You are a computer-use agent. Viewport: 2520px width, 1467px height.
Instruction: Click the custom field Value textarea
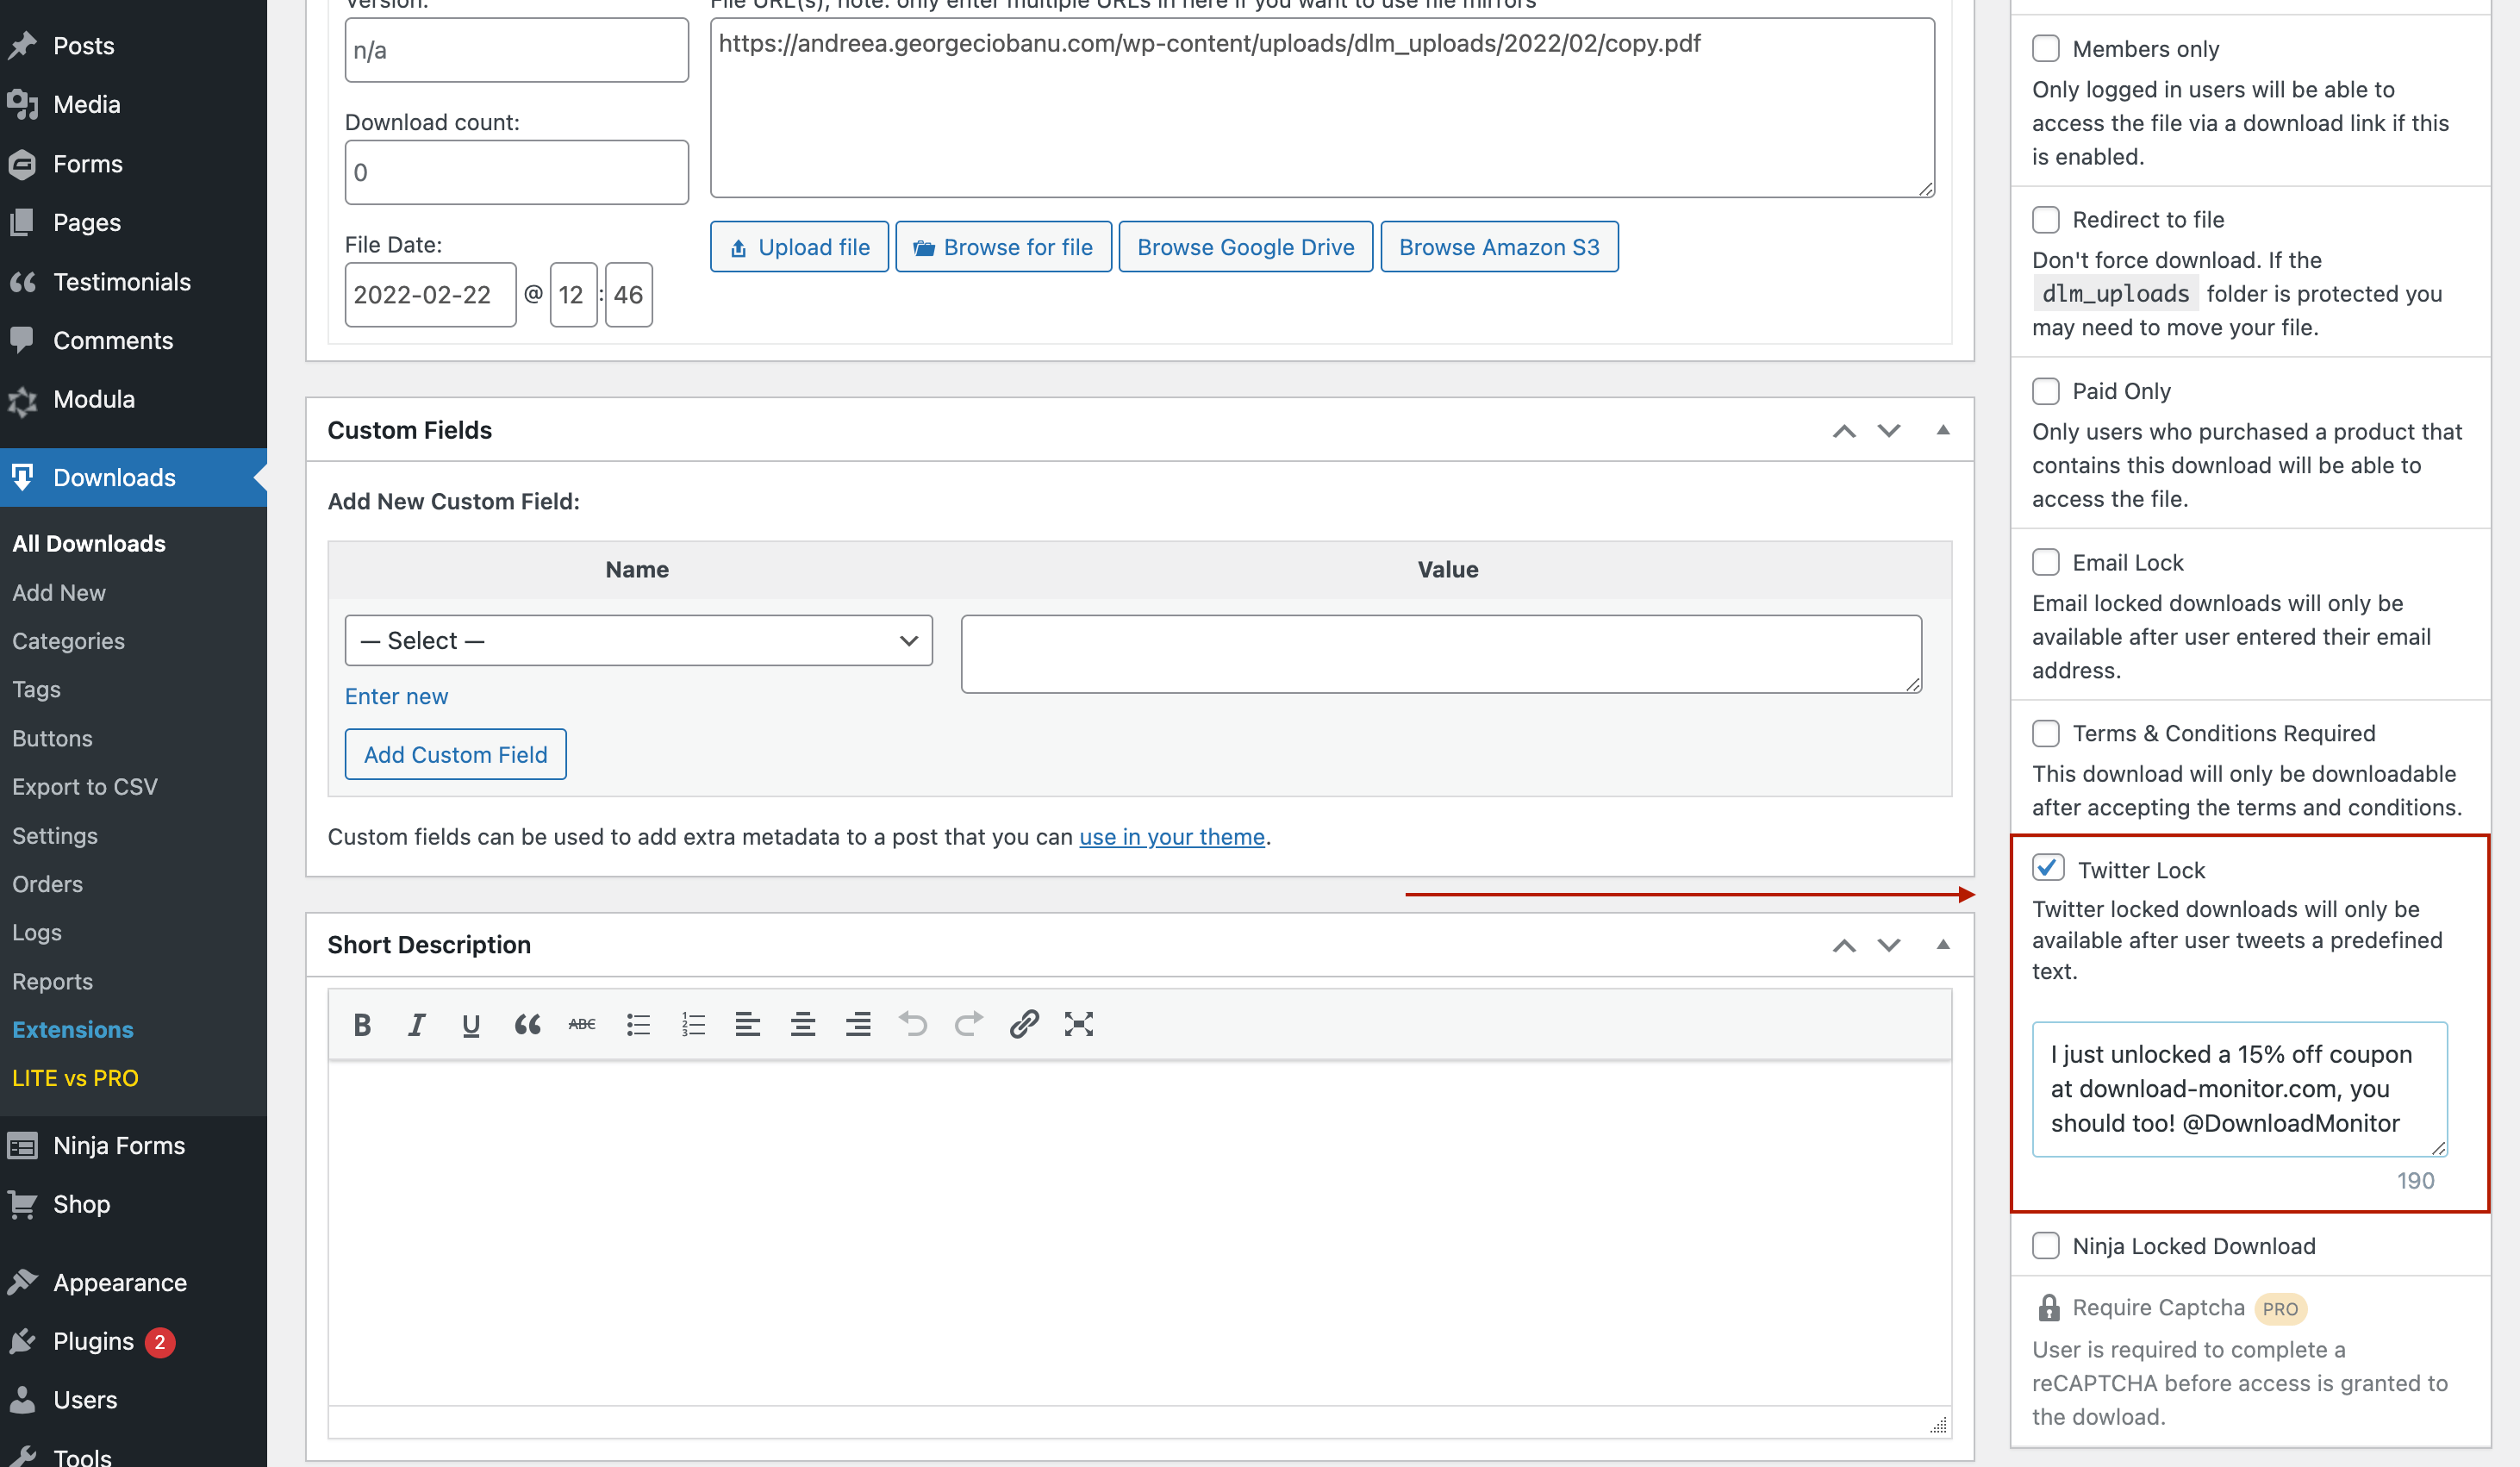coord(1441,654)
